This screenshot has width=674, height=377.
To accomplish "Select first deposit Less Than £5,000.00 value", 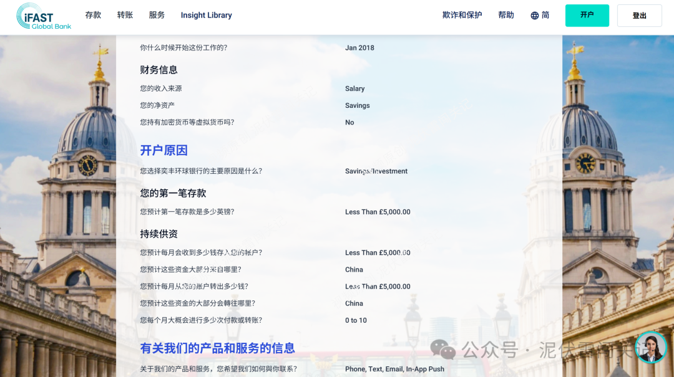I will [378, 212].
